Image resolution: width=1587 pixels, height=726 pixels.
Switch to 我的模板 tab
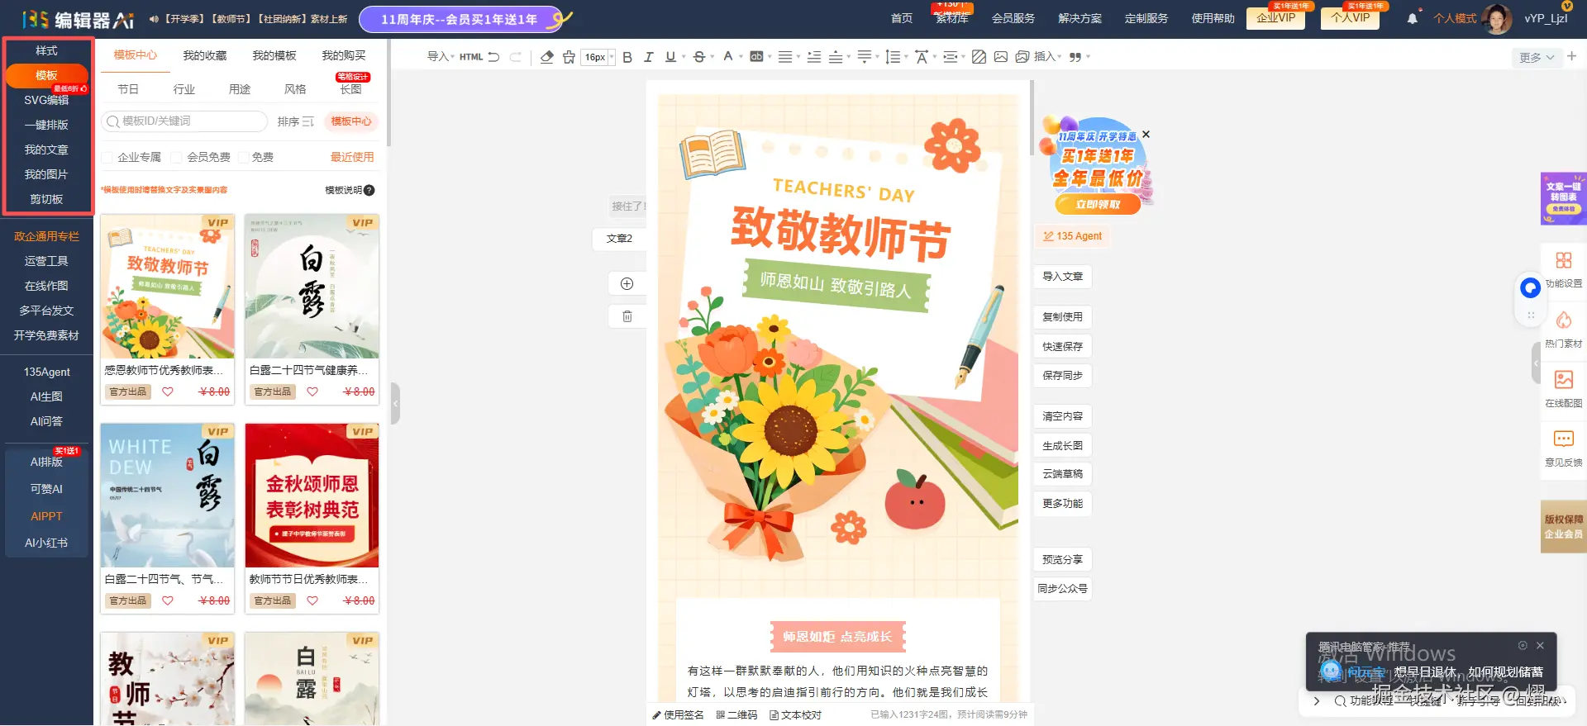[x=274, y=55]
